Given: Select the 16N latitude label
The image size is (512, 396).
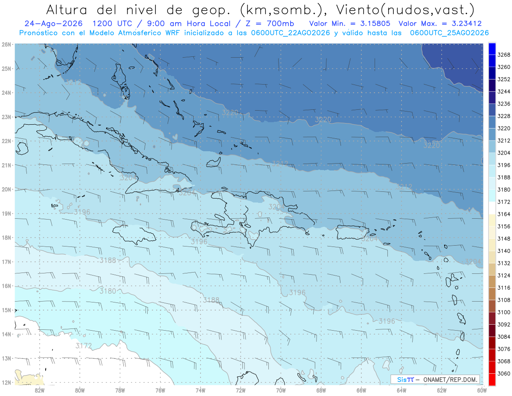Looking at the screenshot, I should [6, 286].
